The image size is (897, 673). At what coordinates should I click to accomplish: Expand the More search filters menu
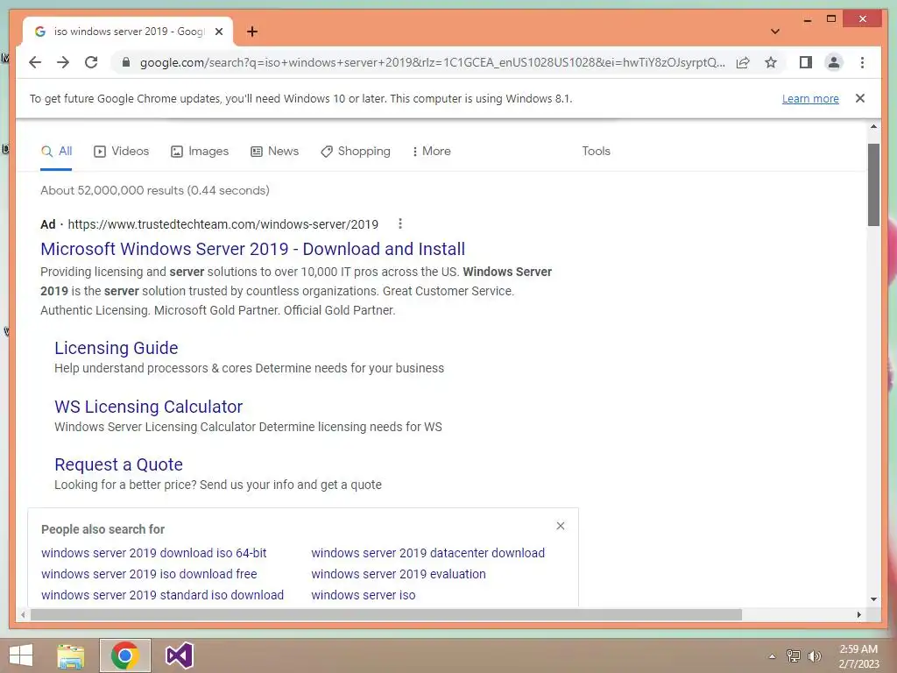(431, 151)
